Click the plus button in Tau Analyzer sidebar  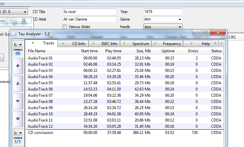pos(18,66)
